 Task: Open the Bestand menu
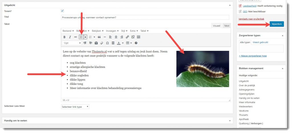[x=68, y=31]
